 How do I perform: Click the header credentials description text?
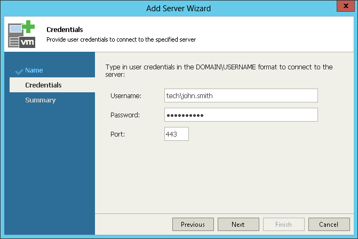point(121,39)
